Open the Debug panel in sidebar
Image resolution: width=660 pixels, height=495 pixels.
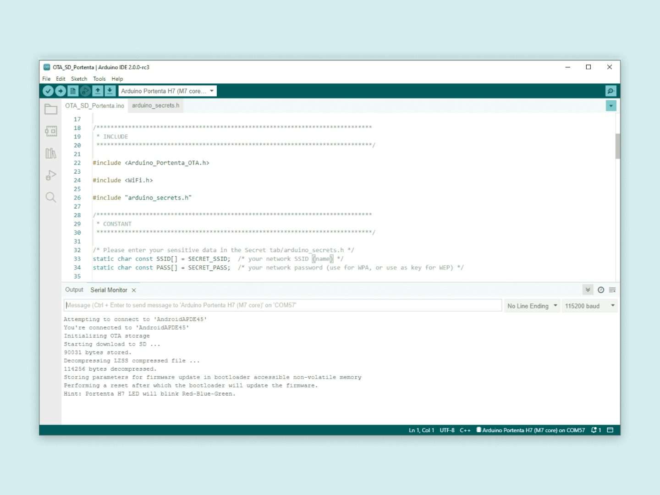pyautogui.click(x=51, y=175)
